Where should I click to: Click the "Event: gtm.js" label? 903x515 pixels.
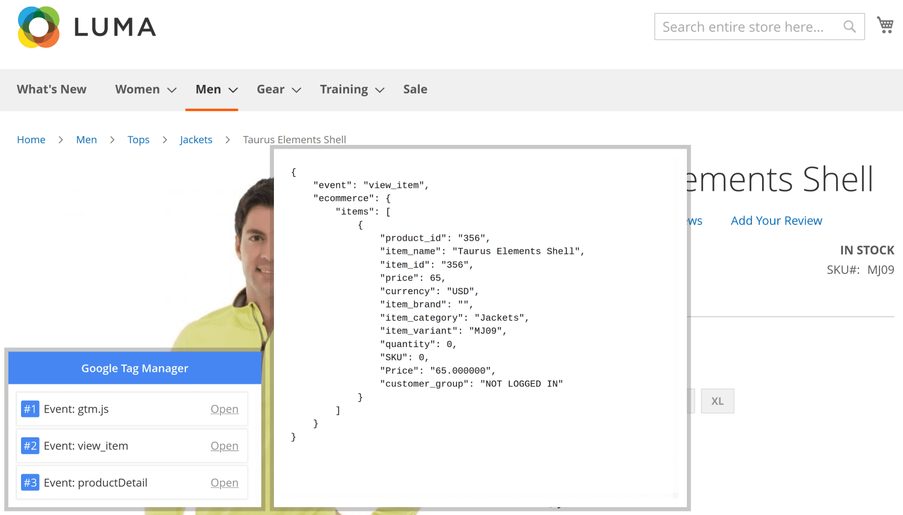click(76, 409)
